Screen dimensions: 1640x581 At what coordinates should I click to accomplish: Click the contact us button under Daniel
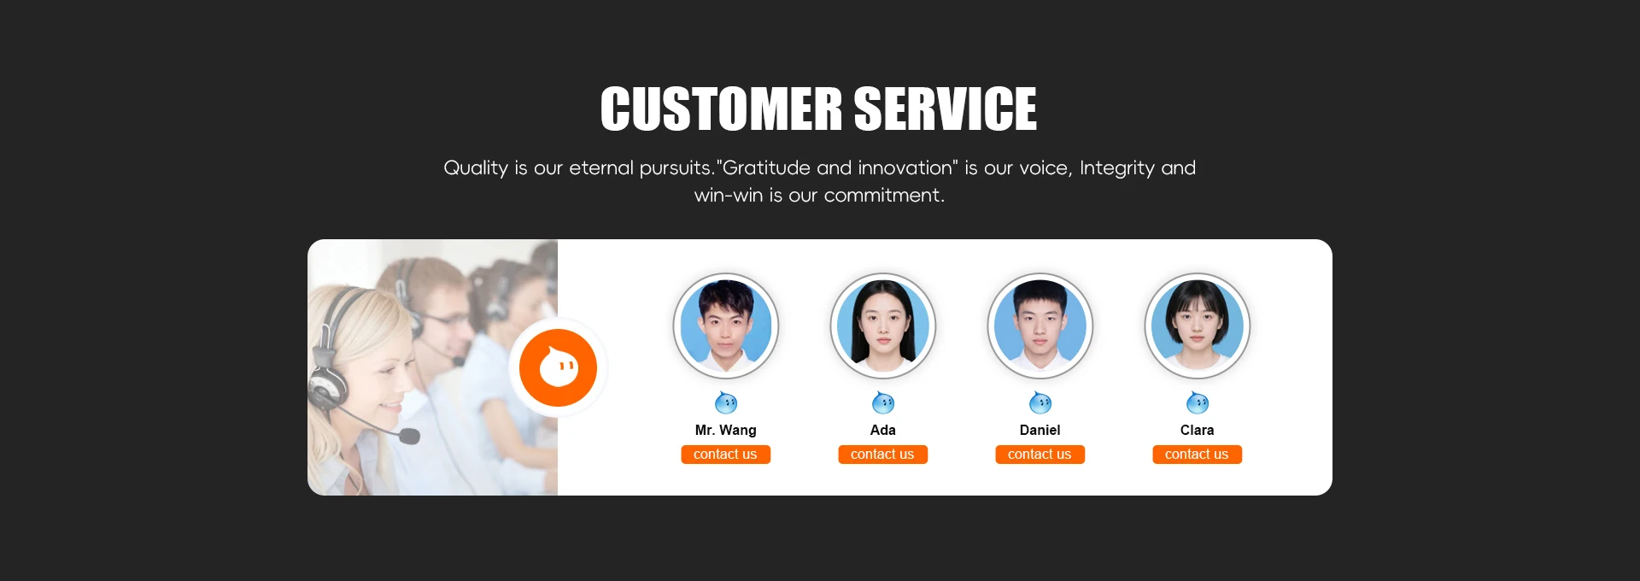click(1040, 455)
